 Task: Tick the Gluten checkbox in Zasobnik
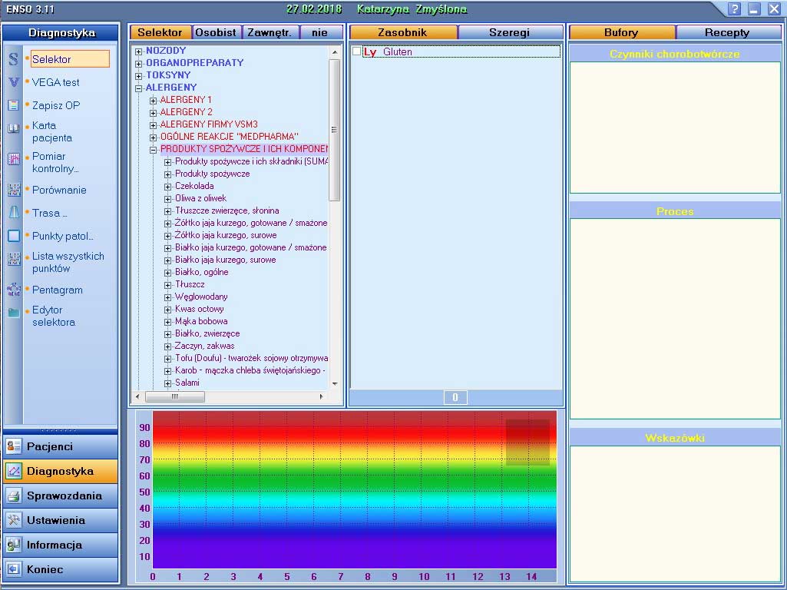pyautogui.click(x=356, y=51)
